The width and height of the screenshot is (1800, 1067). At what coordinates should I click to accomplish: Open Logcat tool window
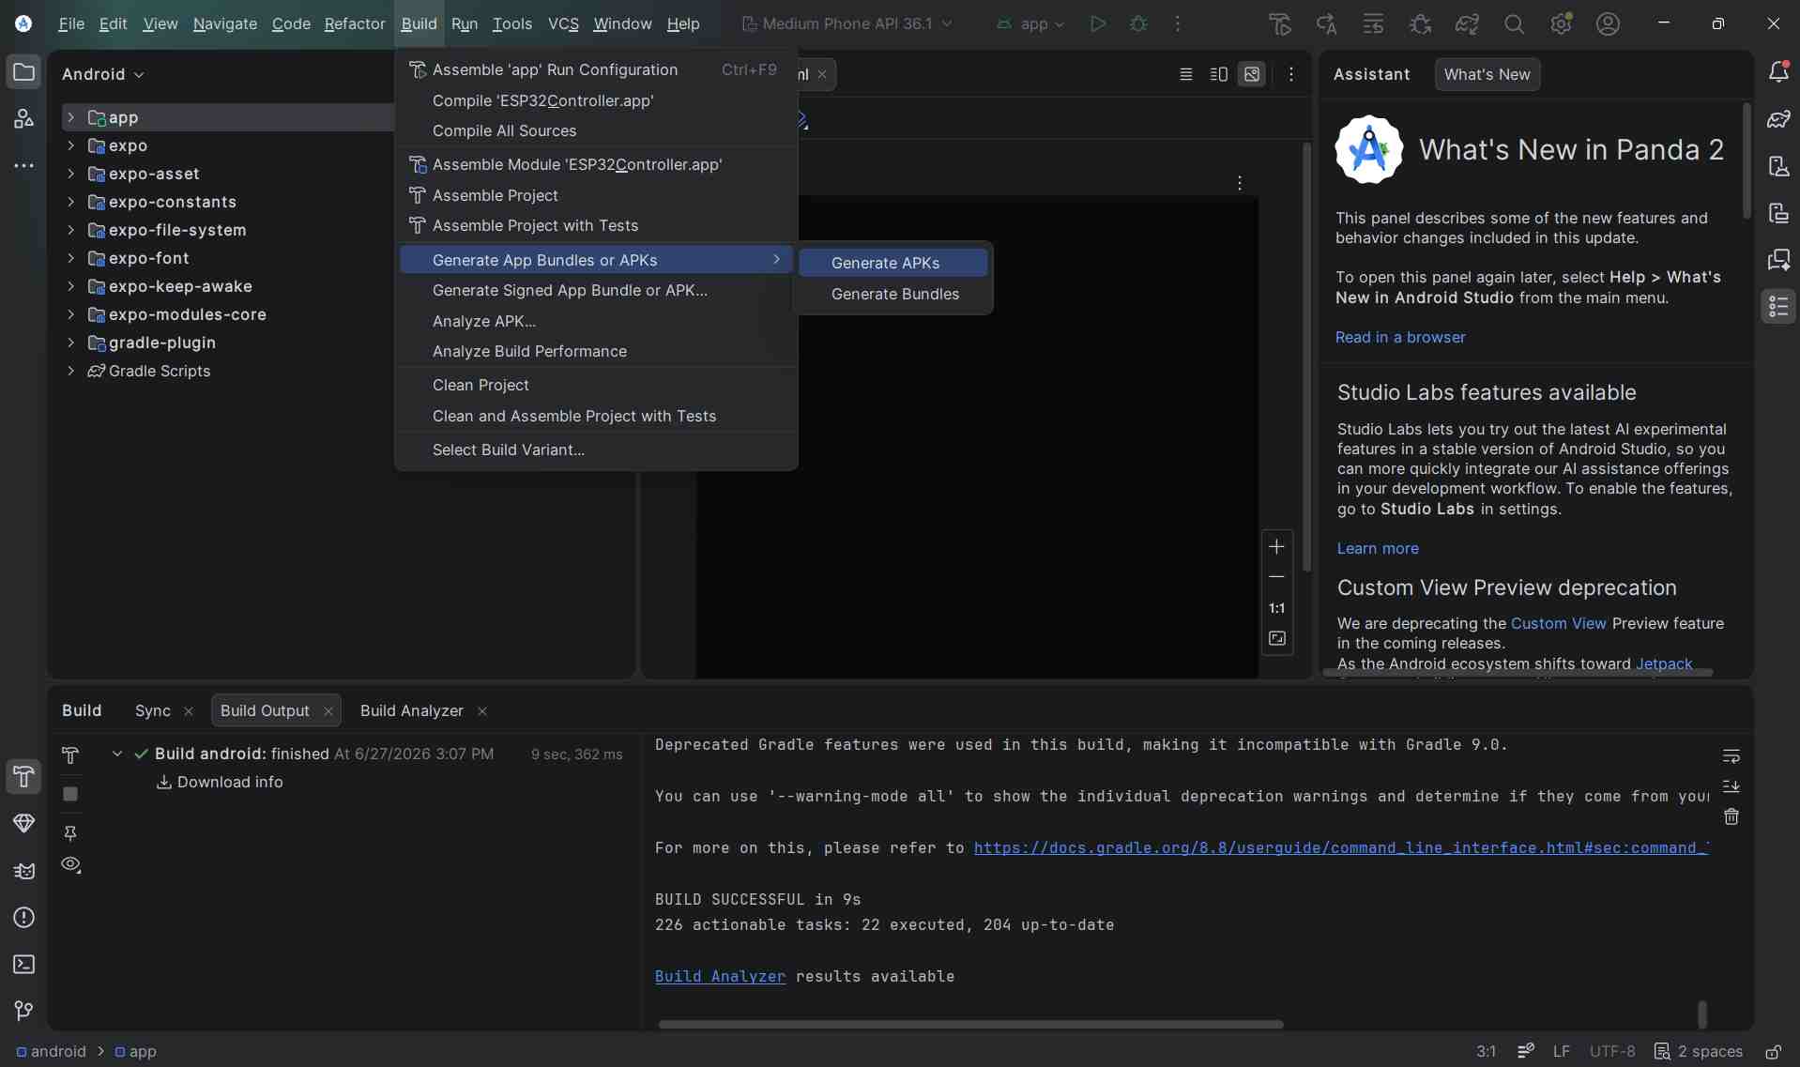(23, 870)
